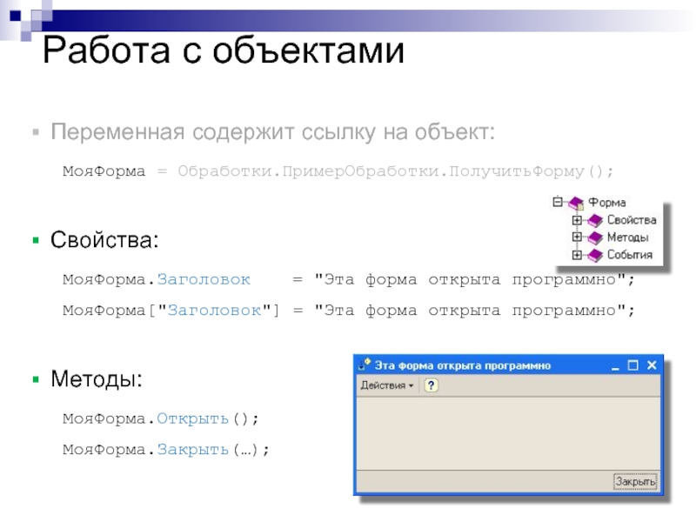
Task: Click the help question mark icon
Action: coord(431,385)
